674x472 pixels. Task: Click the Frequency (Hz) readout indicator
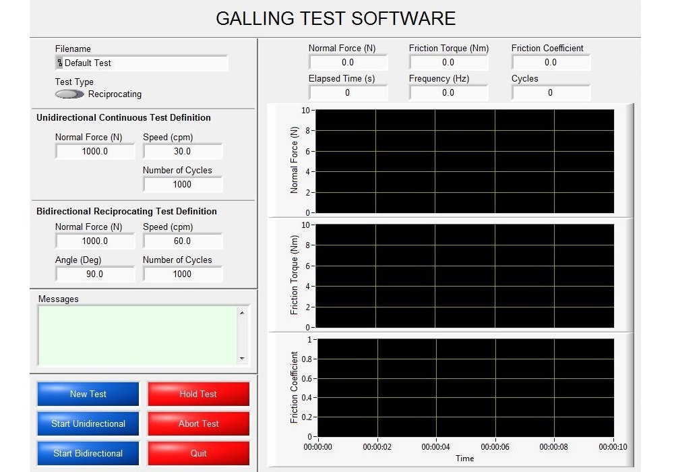(x=448, y=93)
